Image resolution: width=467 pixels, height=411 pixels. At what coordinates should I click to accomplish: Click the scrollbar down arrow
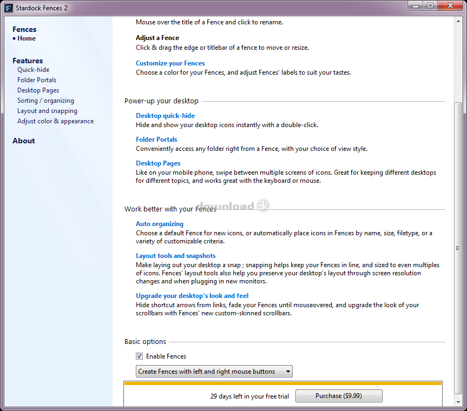point(458,402)
